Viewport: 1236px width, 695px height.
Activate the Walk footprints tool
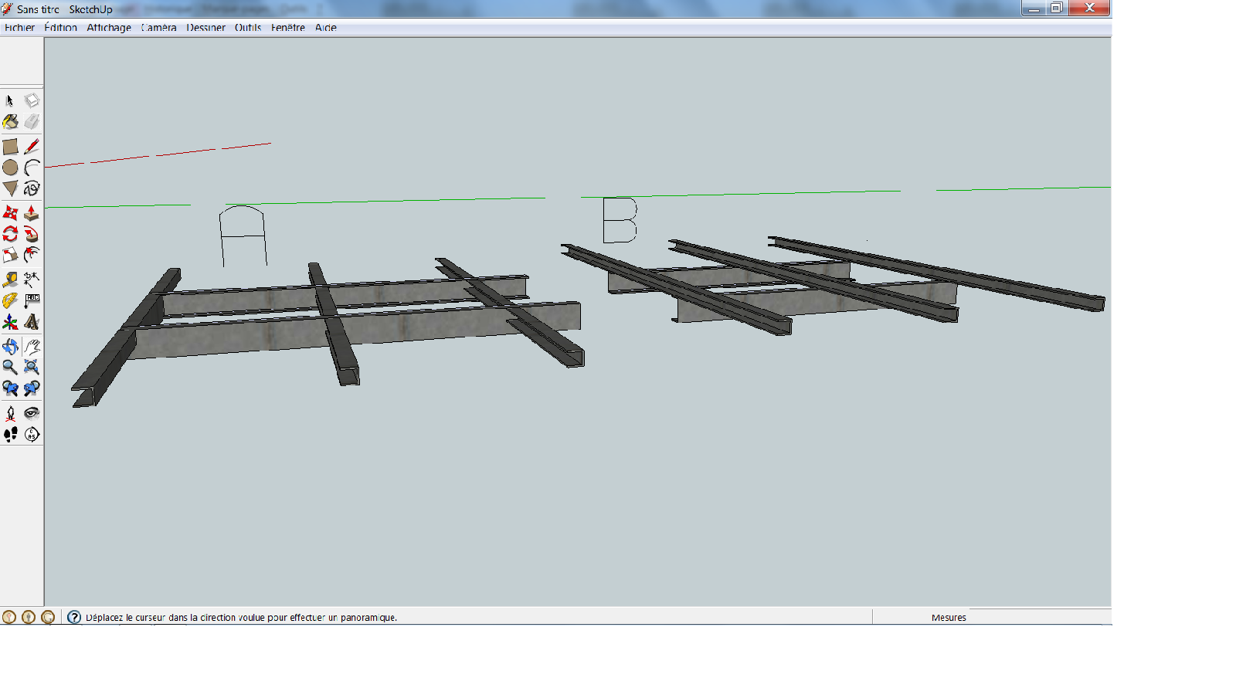tap(10, 435)
